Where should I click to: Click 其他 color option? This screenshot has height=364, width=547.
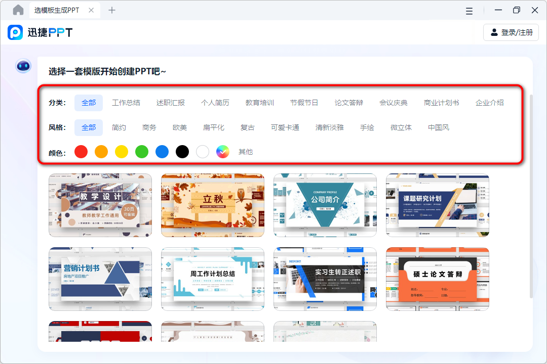[x=246, y=152]
